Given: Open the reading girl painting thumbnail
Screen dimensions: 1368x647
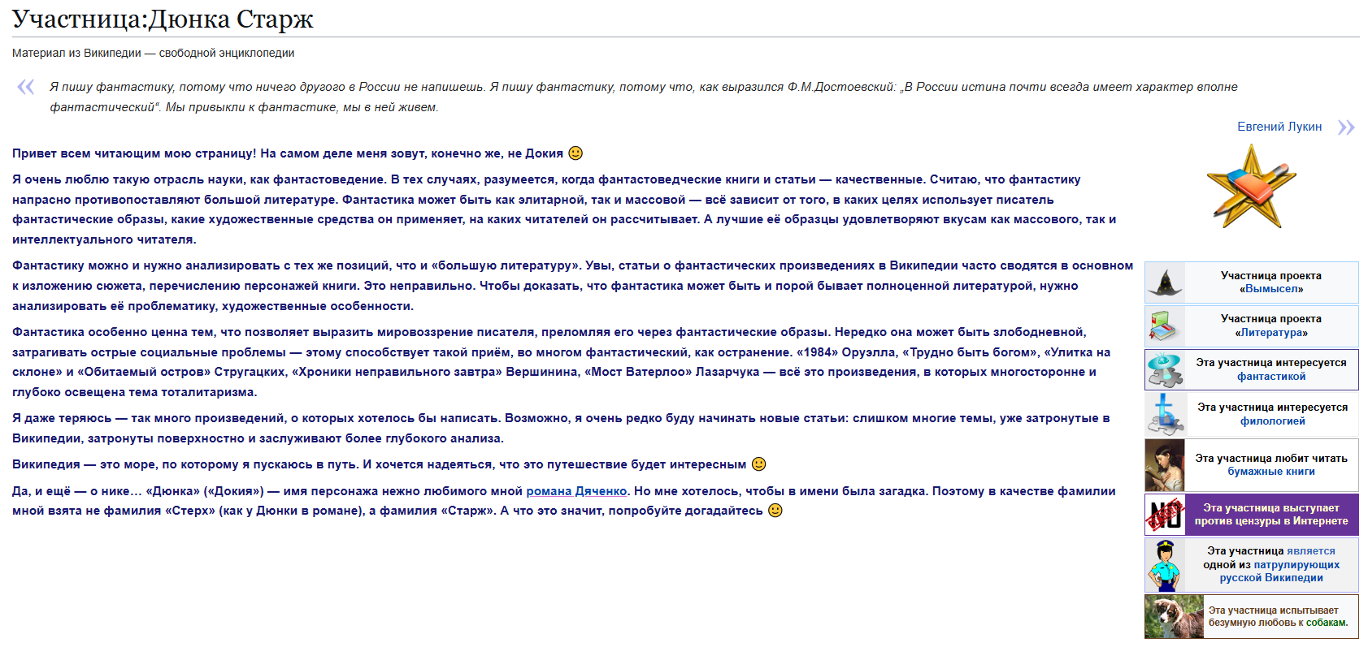Looking at the screenshot, I should (1165, 465).
